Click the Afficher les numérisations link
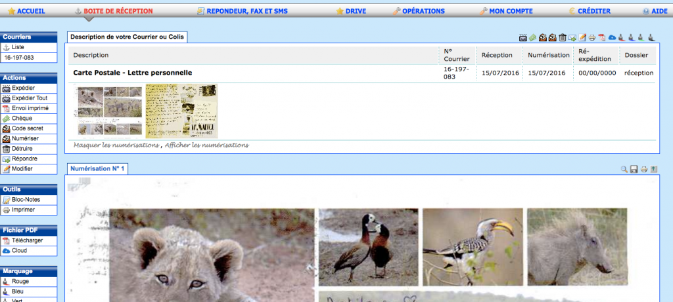The width and height of the screenshot is (673, 302). point(206,145)
